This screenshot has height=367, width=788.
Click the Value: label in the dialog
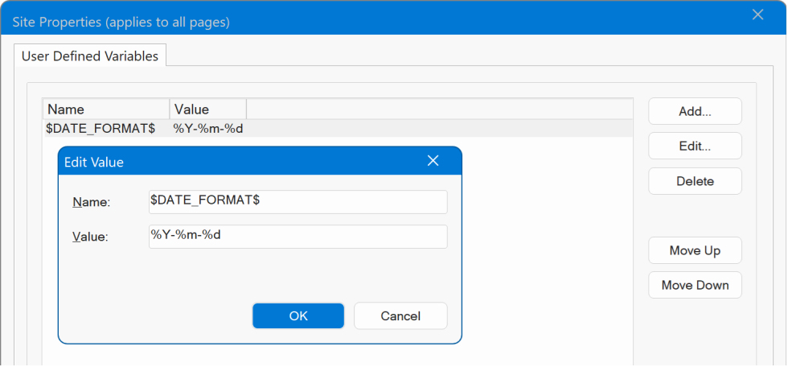coord(90,237)
